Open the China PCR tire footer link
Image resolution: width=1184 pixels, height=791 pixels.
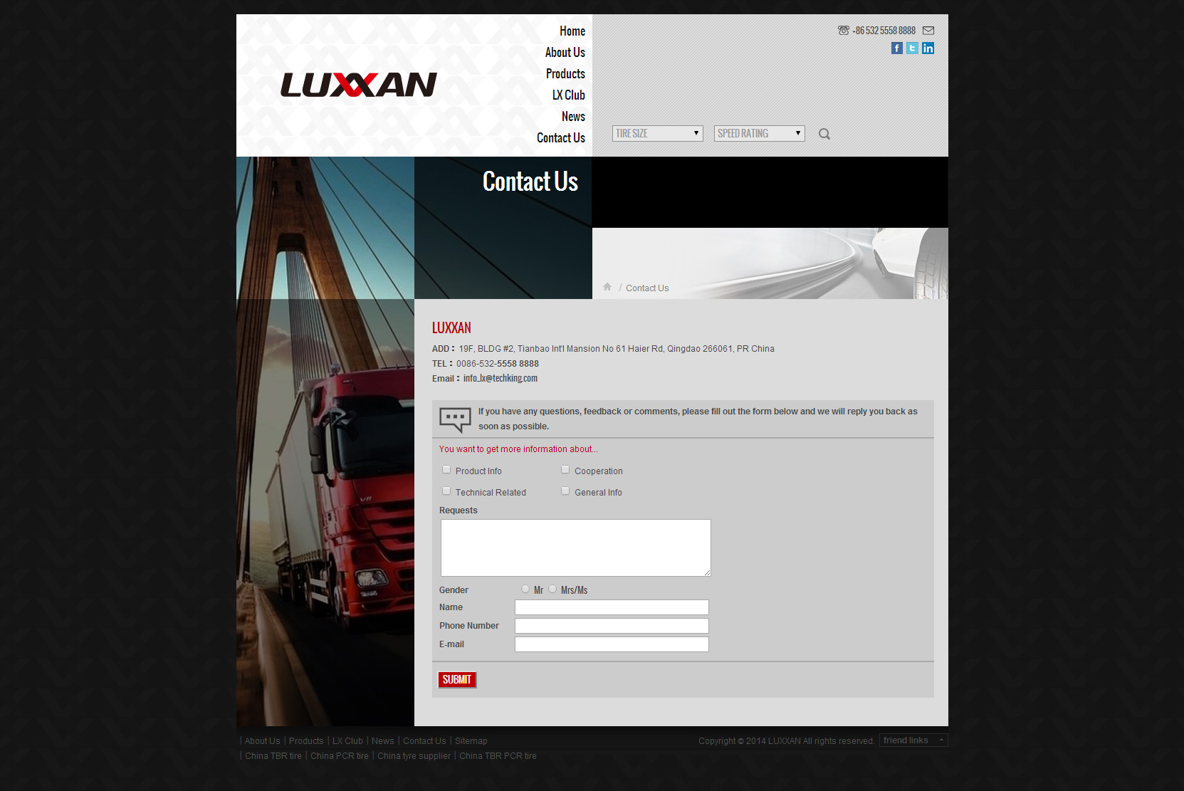pos(340,756)
